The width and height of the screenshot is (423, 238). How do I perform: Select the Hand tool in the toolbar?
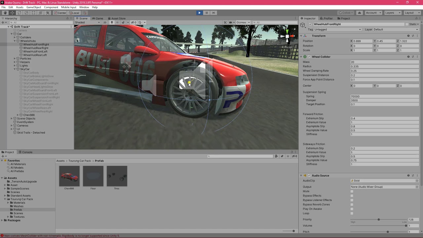pos(5,13)
